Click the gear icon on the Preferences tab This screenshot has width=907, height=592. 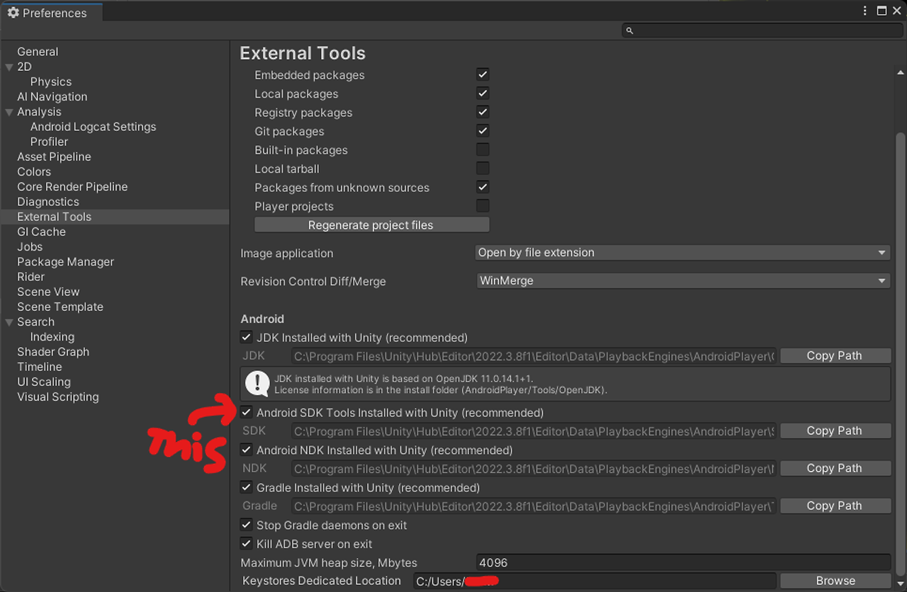point(13,12)
